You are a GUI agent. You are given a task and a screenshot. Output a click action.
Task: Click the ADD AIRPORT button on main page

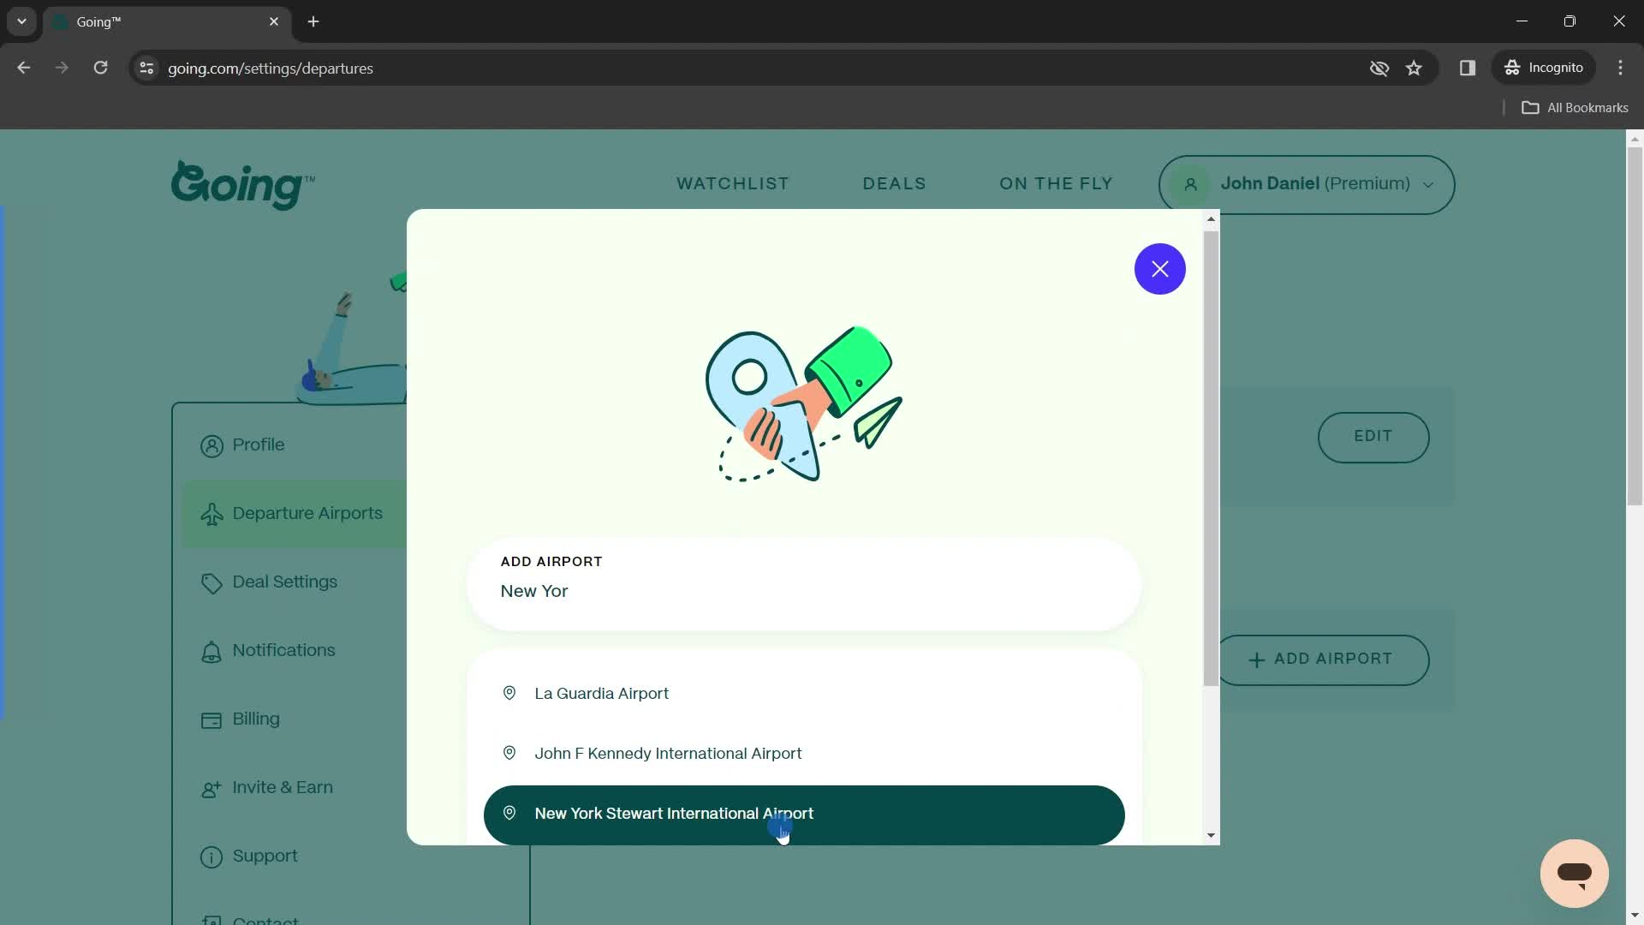click(1323, 659)
